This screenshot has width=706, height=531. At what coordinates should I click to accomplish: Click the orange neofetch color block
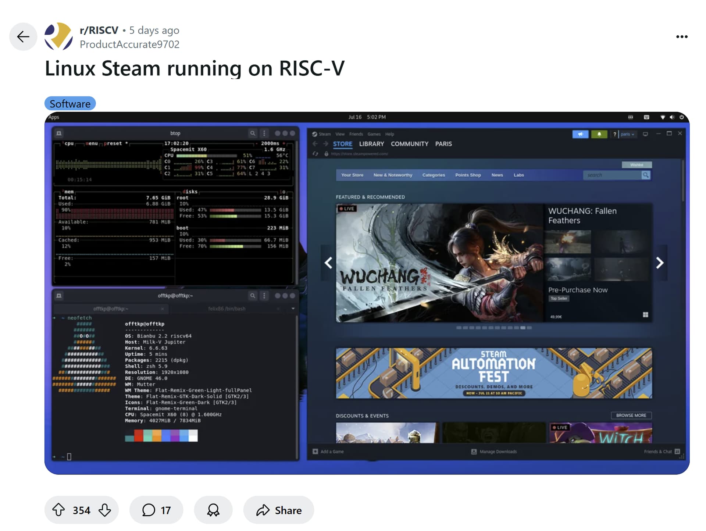point(157,435)
